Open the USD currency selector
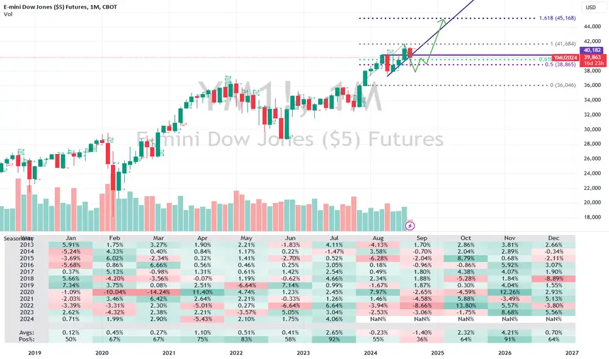 click(x=590, y=7)
